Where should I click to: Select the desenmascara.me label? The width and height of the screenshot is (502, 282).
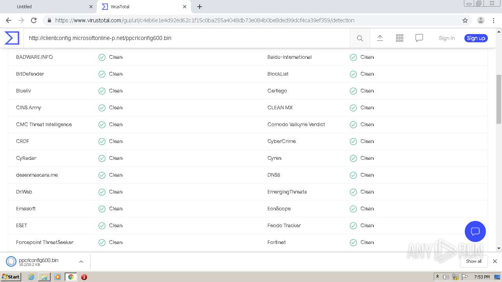click(x=37, y=175)
